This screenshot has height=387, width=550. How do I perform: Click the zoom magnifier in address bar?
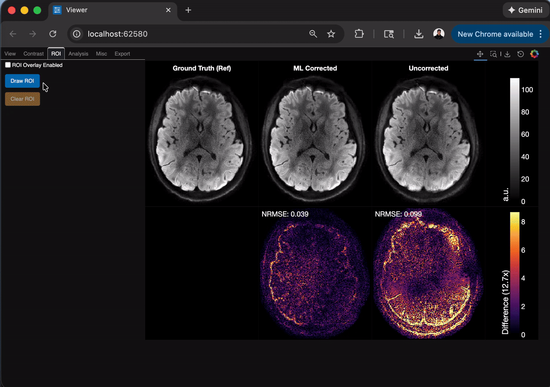click(x=313, y=34)
